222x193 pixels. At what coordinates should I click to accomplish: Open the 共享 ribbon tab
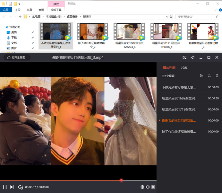point(29,10)
